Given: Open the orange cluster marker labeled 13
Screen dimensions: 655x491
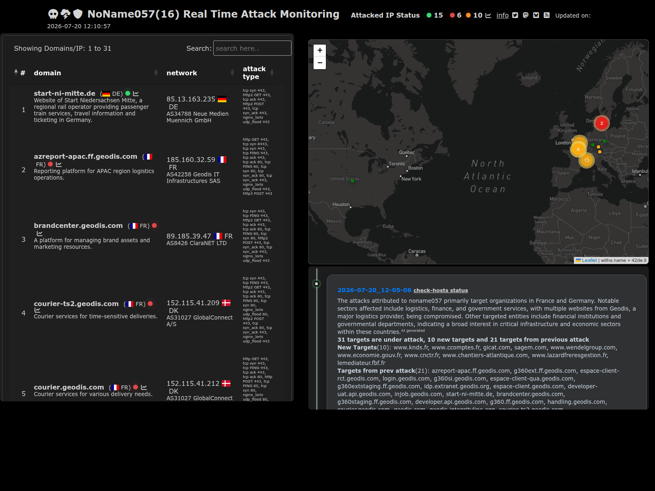Looking at the screenshot, I should coord(587,160).
